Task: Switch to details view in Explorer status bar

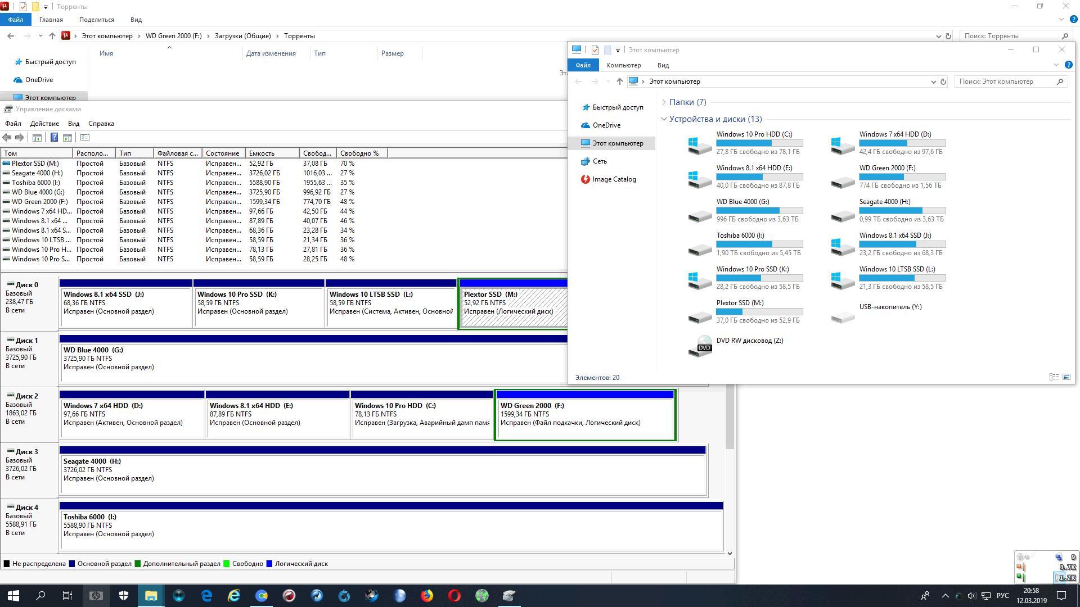Action: tap(1054, 378)
